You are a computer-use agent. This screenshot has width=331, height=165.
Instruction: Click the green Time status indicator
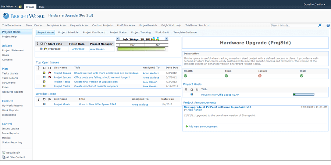tap(226, 76)
